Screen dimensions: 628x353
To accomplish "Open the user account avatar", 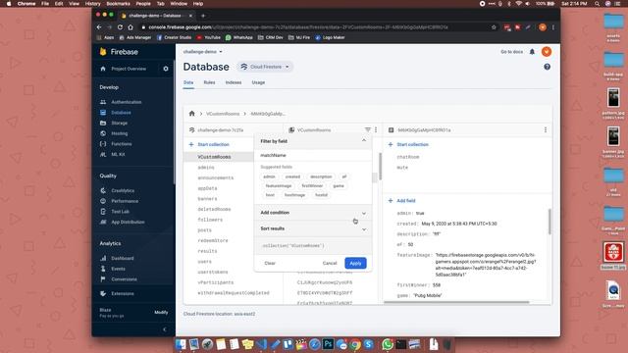I will (547, 52).
